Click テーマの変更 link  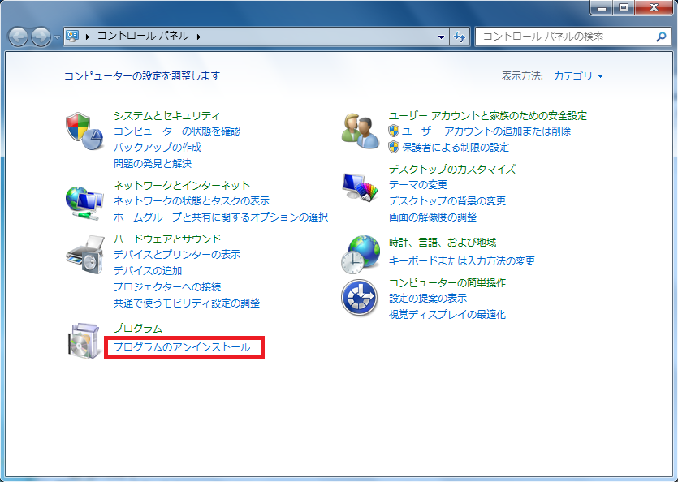417,184
